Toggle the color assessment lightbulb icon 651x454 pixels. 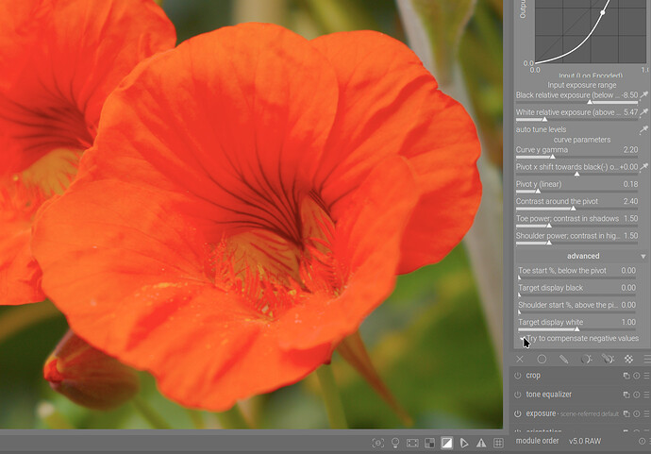click(395, 442)
